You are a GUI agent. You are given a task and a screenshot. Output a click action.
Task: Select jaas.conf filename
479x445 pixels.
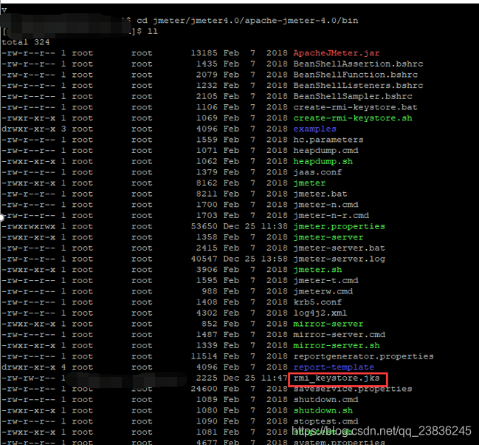pyautogui.click(x=317, y=172)
